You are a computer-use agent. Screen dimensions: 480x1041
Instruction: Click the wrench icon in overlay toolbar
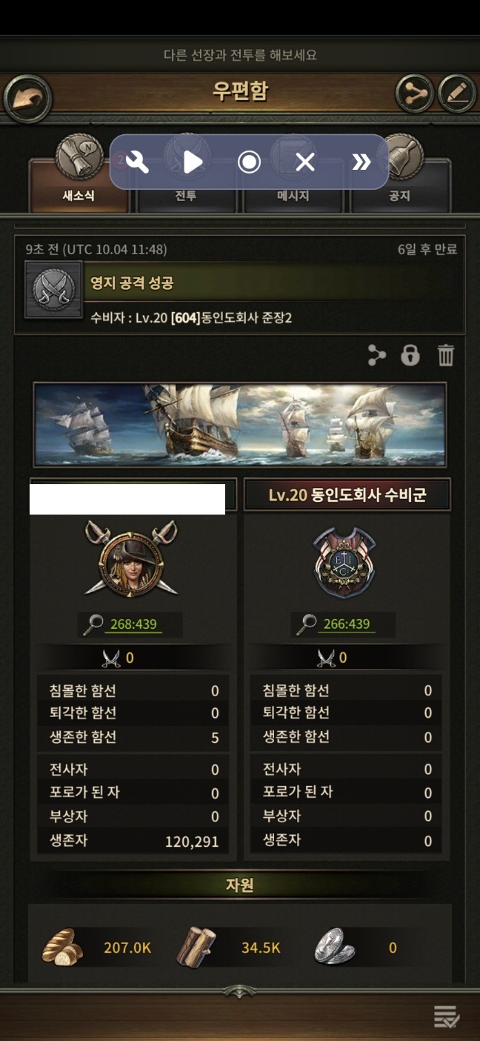click(x=138, y=162)
